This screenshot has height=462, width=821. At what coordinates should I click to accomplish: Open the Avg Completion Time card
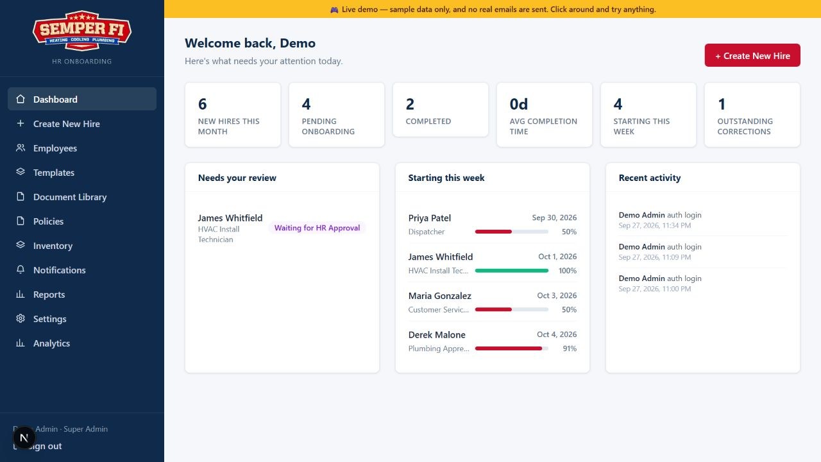[x=545, y=115]
